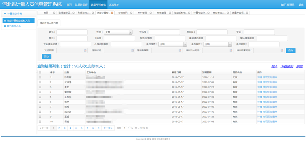Open the calendar icon for 培训结束时间
This screenshot has height=142, width=306.
click(282, 51)
